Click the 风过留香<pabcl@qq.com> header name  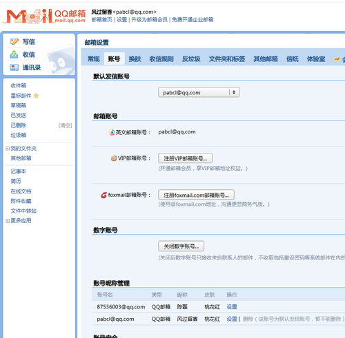124,12
